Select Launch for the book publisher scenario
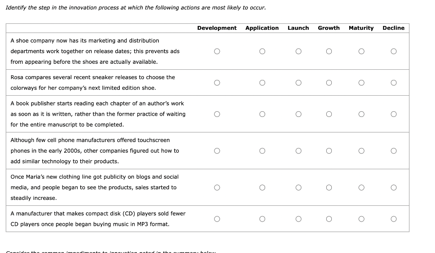This screenshot has height=253, width=435. pyautogui.click(x=298, y=114)
